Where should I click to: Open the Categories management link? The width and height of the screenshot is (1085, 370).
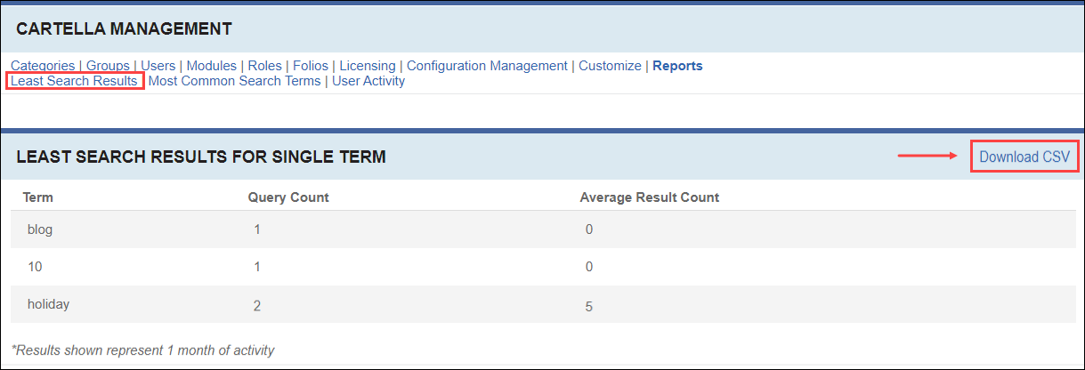(x=43, y=66)
